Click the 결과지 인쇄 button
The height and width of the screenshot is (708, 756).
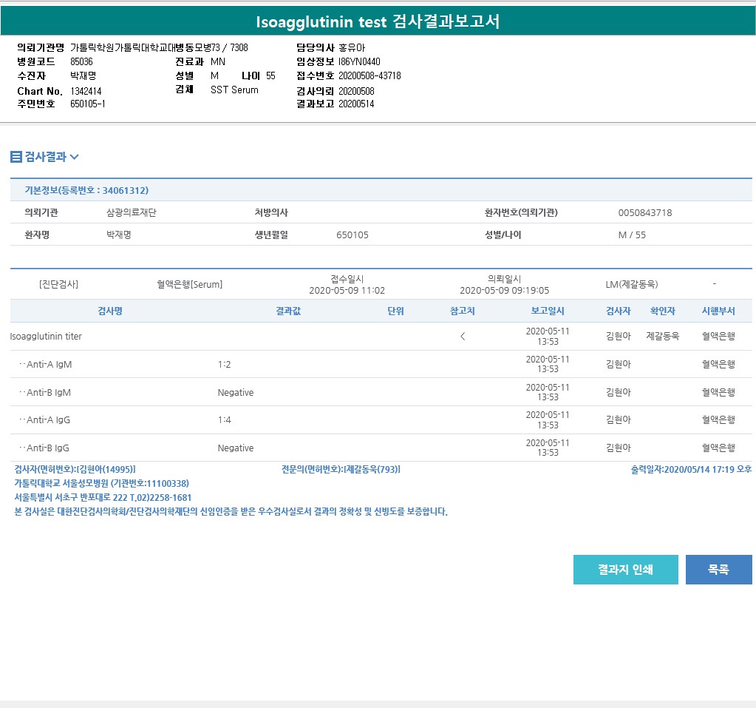(x=625, y=570)
